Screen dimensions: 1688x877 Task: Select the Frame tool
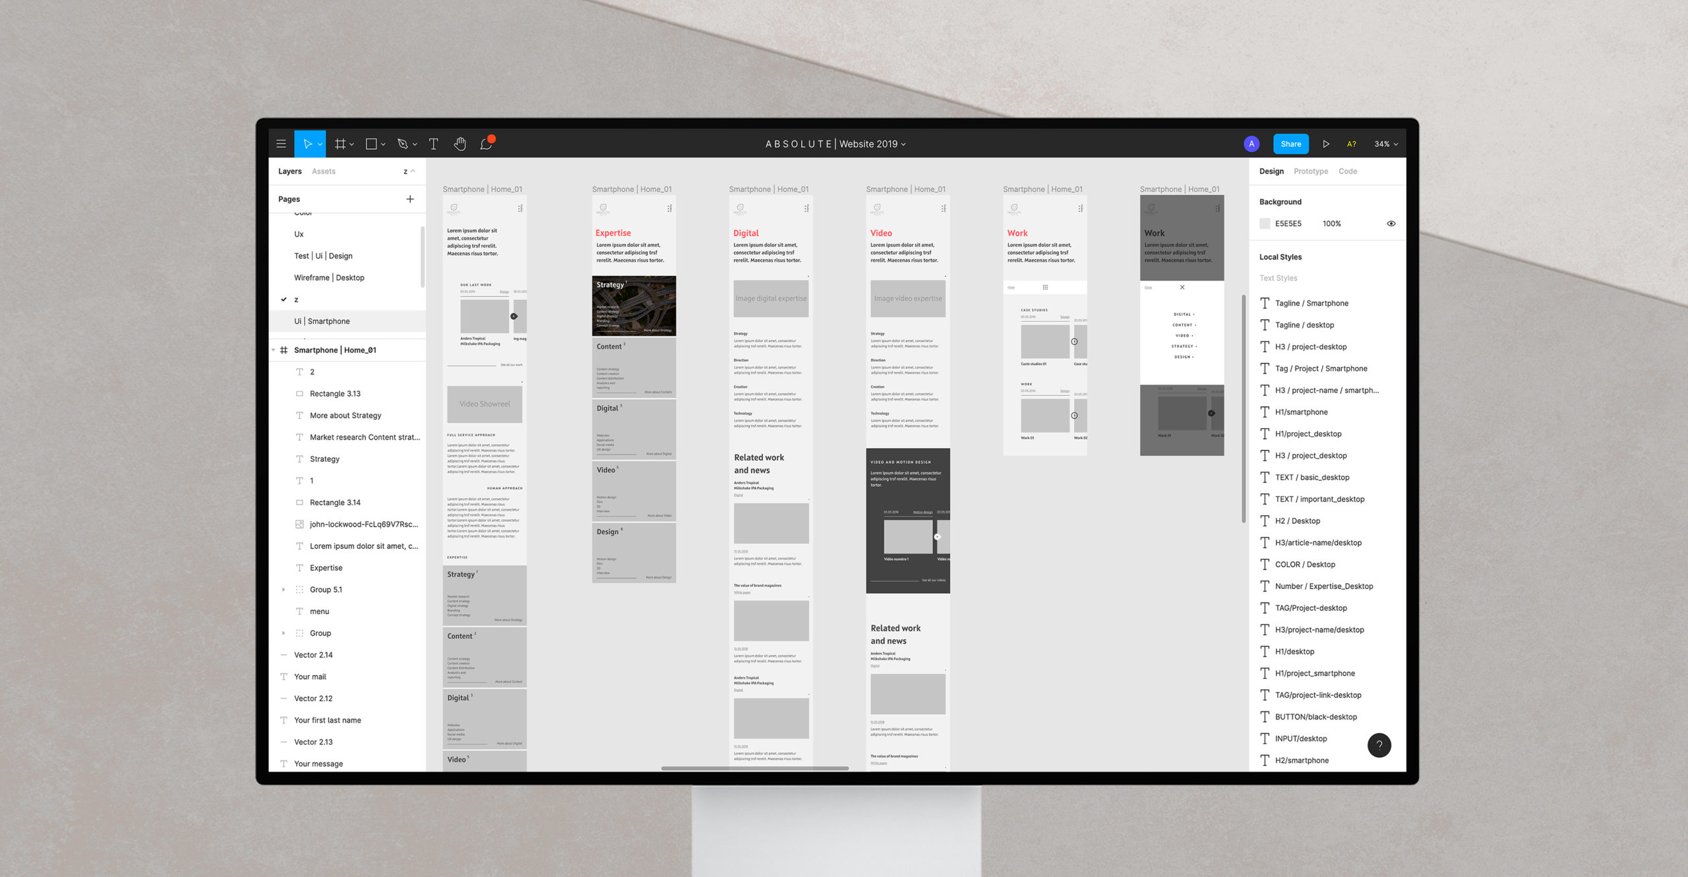[340, 144]
